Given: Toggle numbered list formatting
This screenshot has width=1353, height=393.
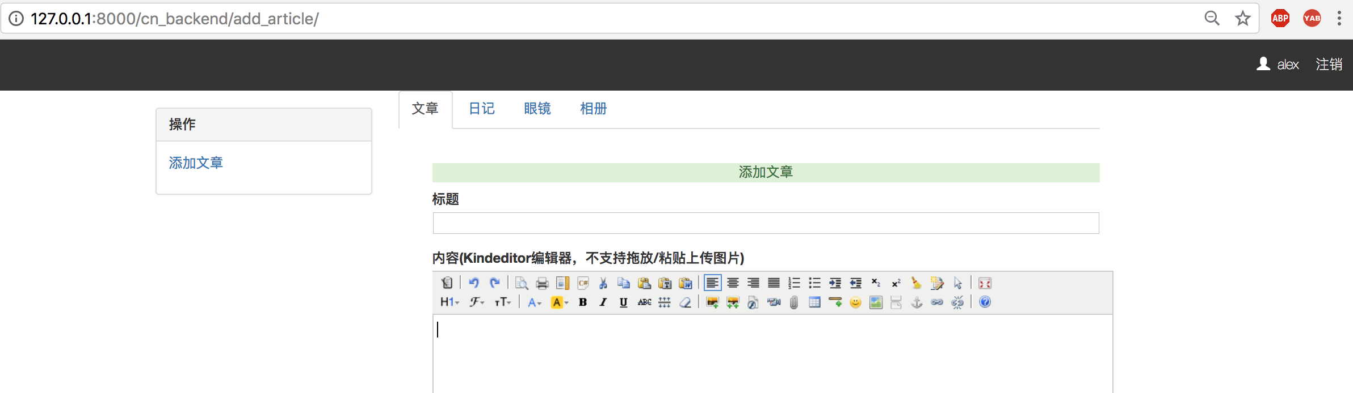Looking at the screenshot, I should tap(794, 283).
